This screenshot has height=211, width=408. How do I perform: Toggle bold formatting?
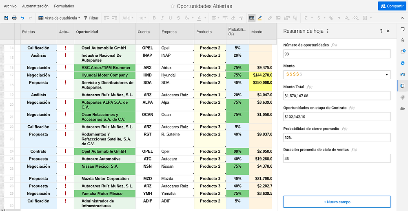click(154, 18)
